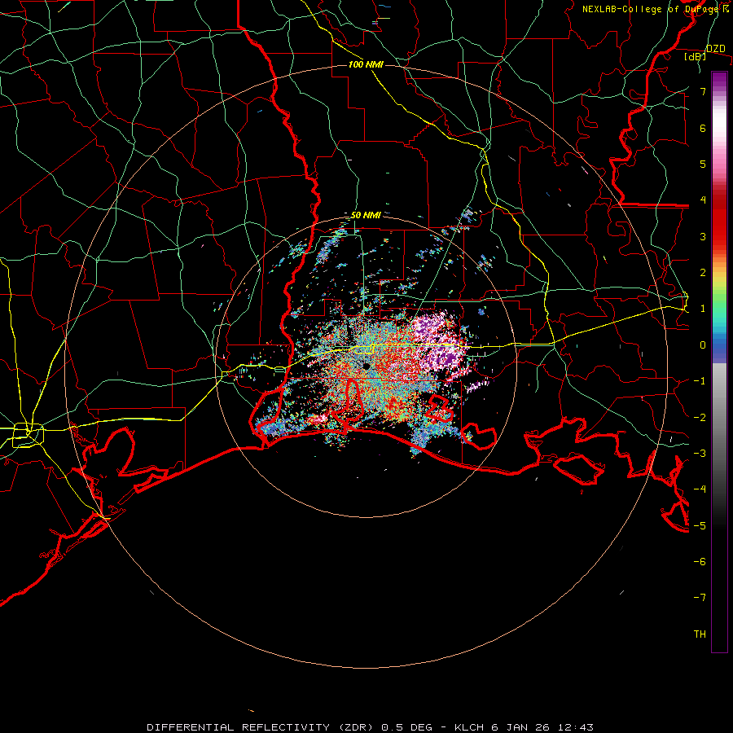Click the gray section of the color bar
Image resolution: width=733 pixels, height=733 pixels.
719,411
